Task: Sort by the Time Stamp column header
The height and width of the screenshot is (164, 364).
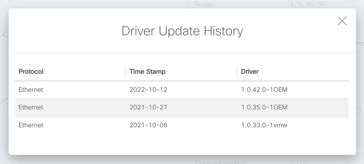Action: [x=148, y=72]
